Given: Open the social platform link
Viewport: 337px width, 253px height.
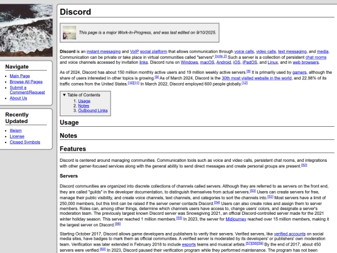Looking at the screenshot, I should pos(154,52).
